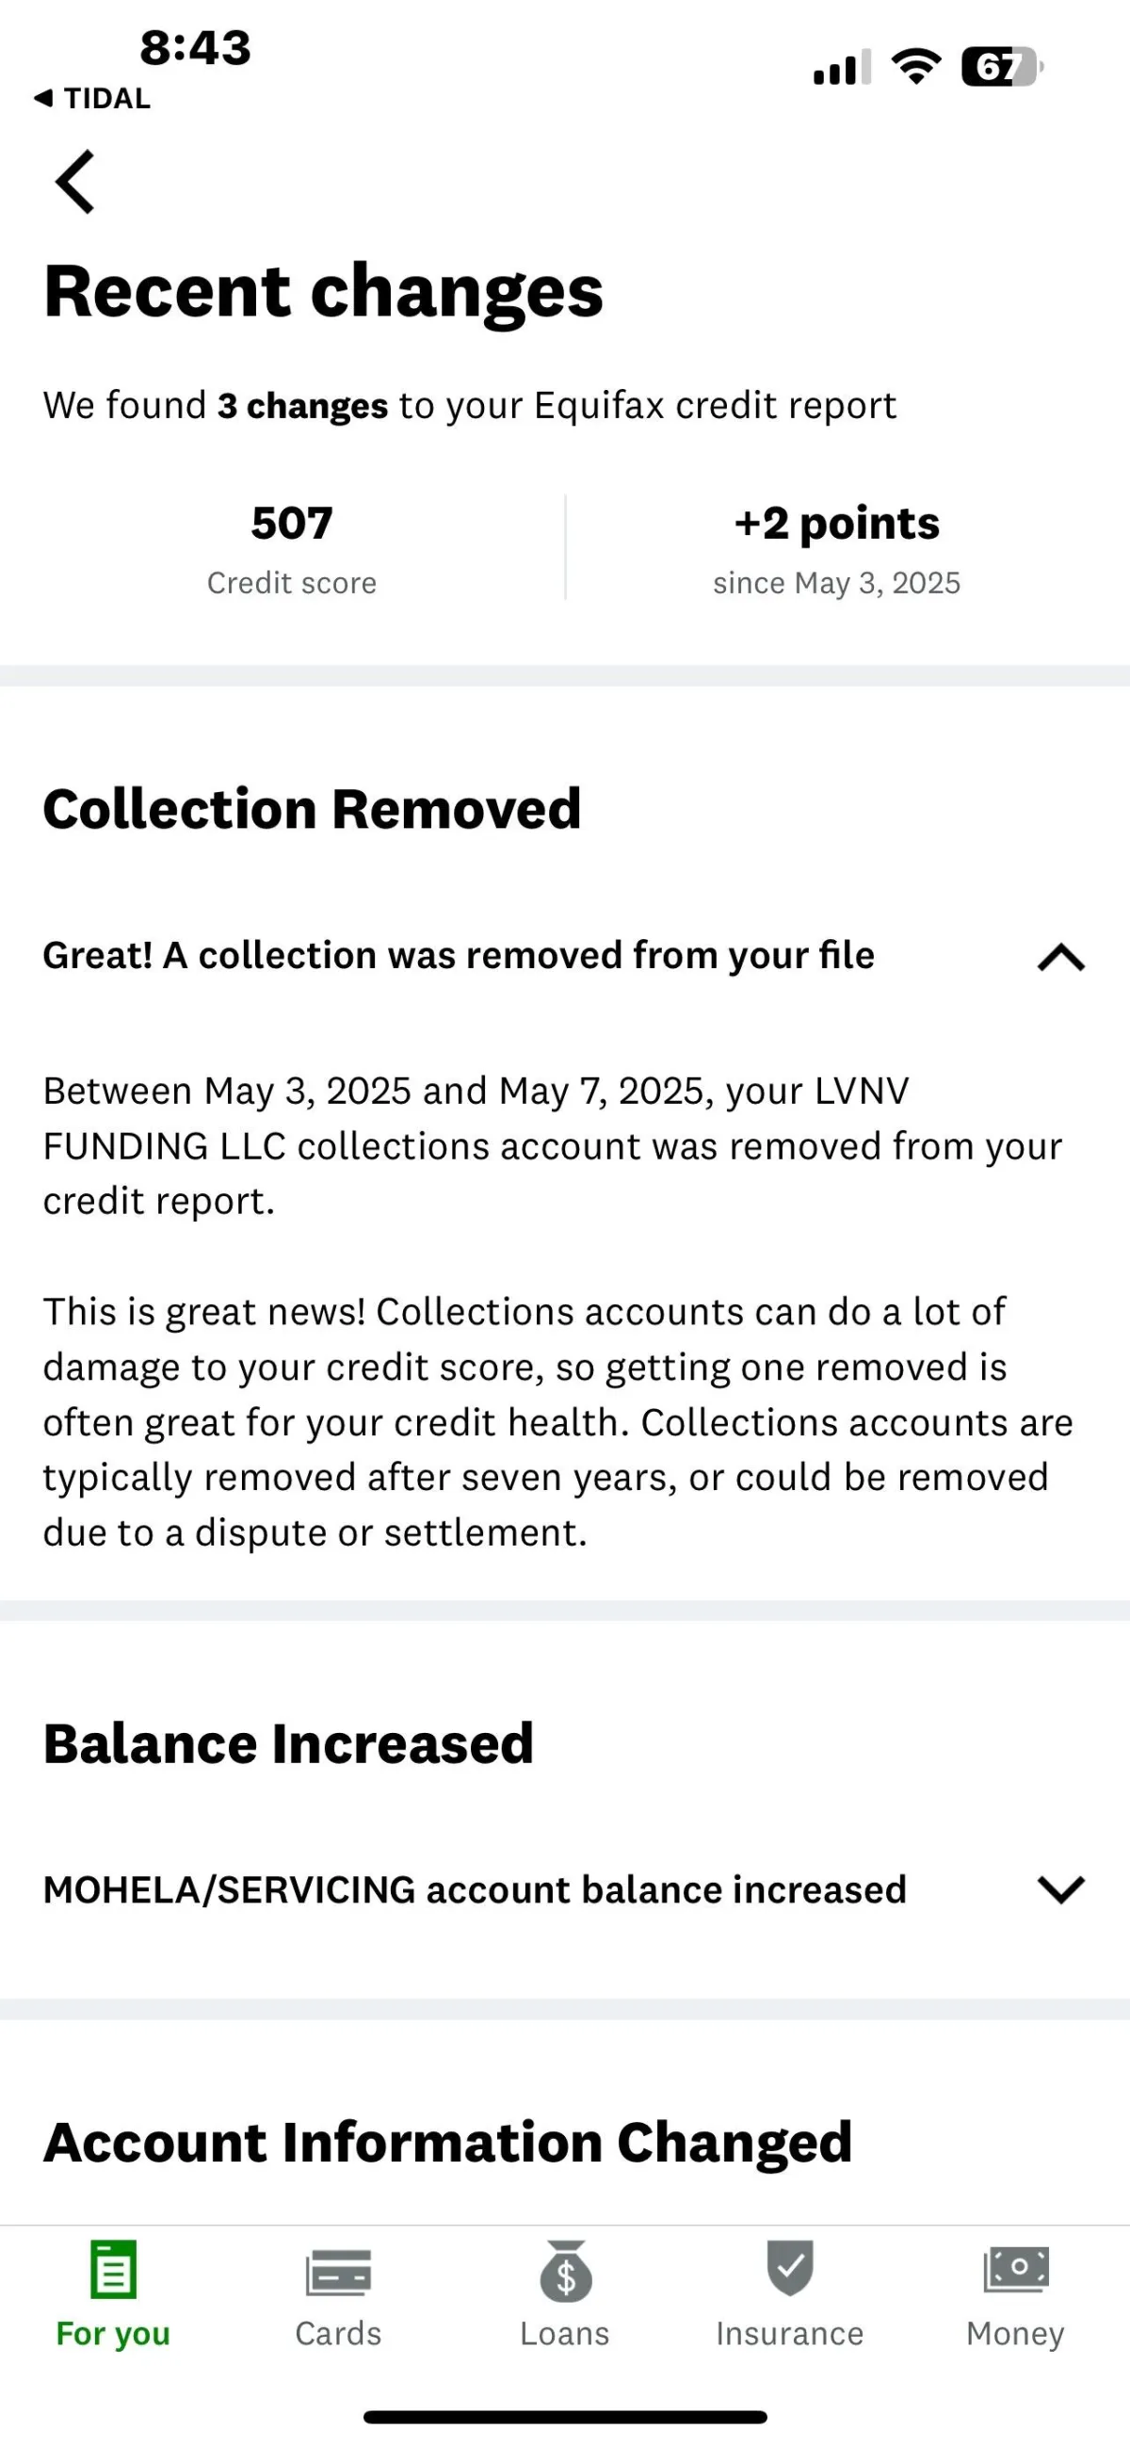Image resolution: width=1130 pixels, height=2445 pixels.
Task: Tap the +2 points score change
Action: [x=837, y=523]
